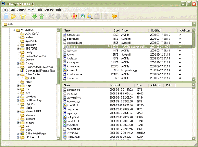
Task: Click the folder tree scrollbar thumb
Action: point(58,72)
